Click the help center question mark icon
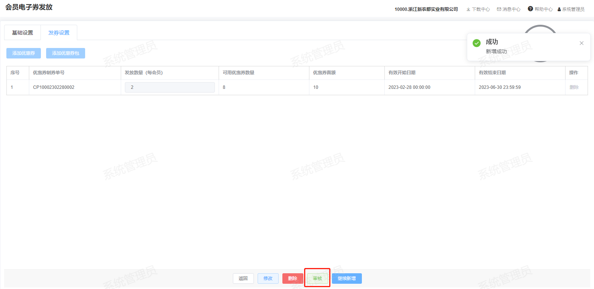594x289 pixels. pos(530,9)
